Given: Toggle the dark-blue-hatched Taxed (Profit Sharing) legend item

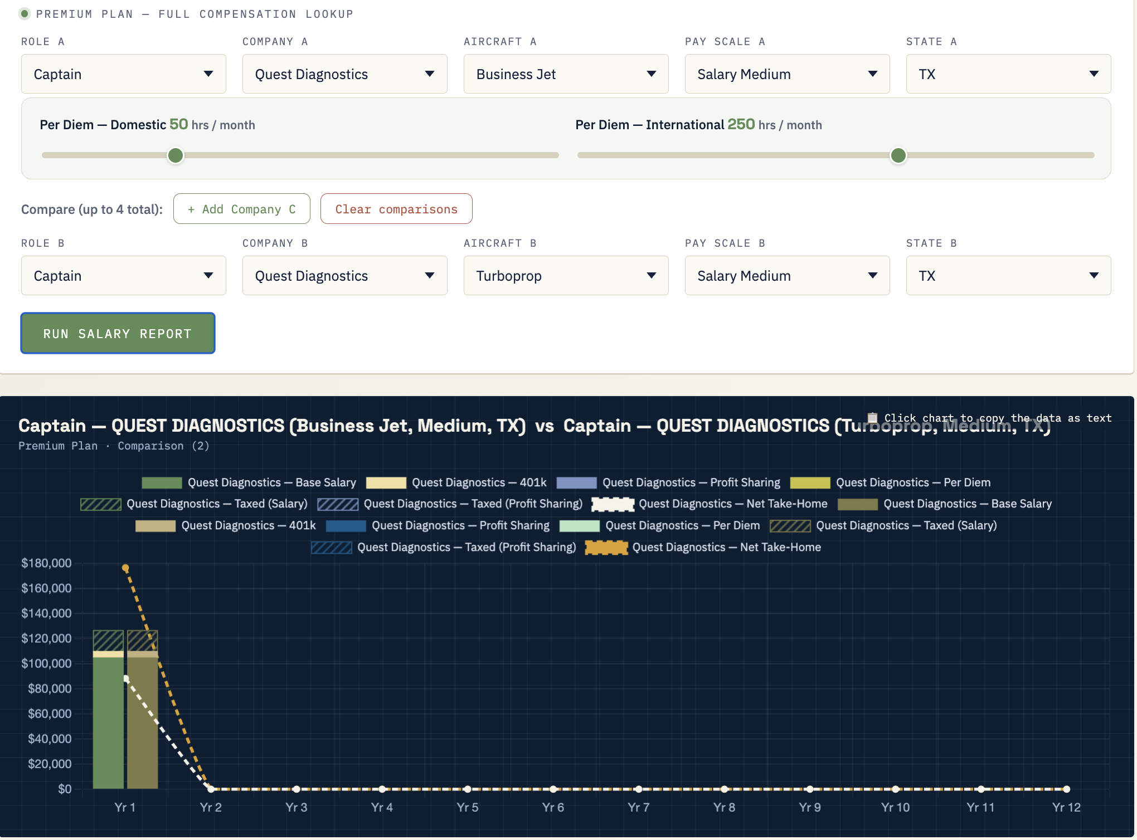Looking at the screenshot, I should pyautogui.click(x=444, y=547).
